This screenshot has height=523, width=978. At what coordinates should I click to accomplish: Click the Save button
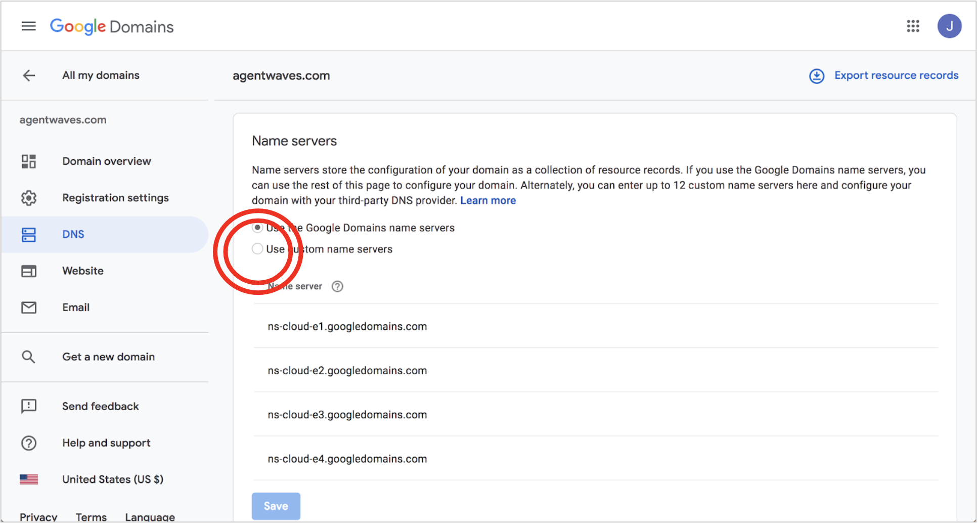276,506
